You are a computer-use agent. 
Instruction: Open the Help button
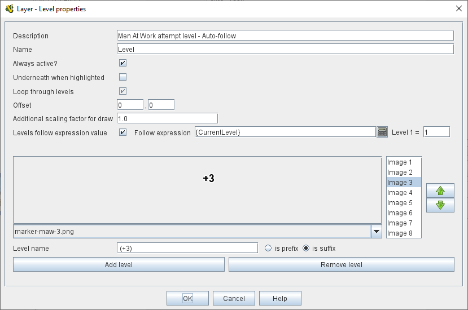280,299
